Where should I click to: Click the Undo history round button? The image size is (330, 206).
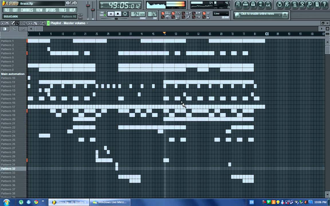click(x=280, y=5)
